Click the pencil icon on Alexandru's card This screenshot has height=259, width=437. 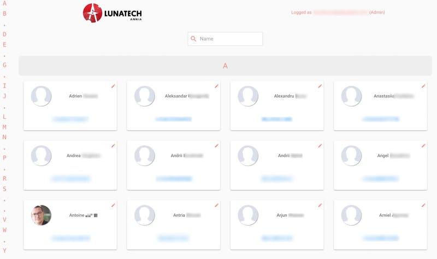[x=320, y=86]
